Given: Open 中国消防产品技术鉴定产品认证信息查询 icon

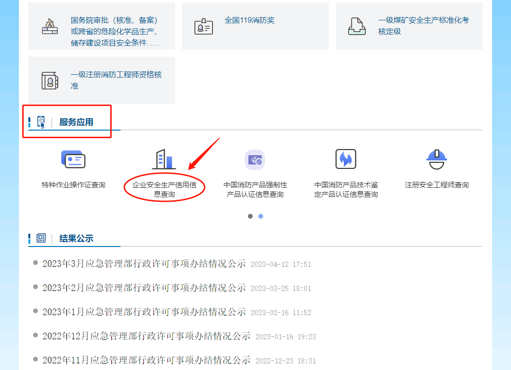Looking at the screenshot, I should click(346, 159).
